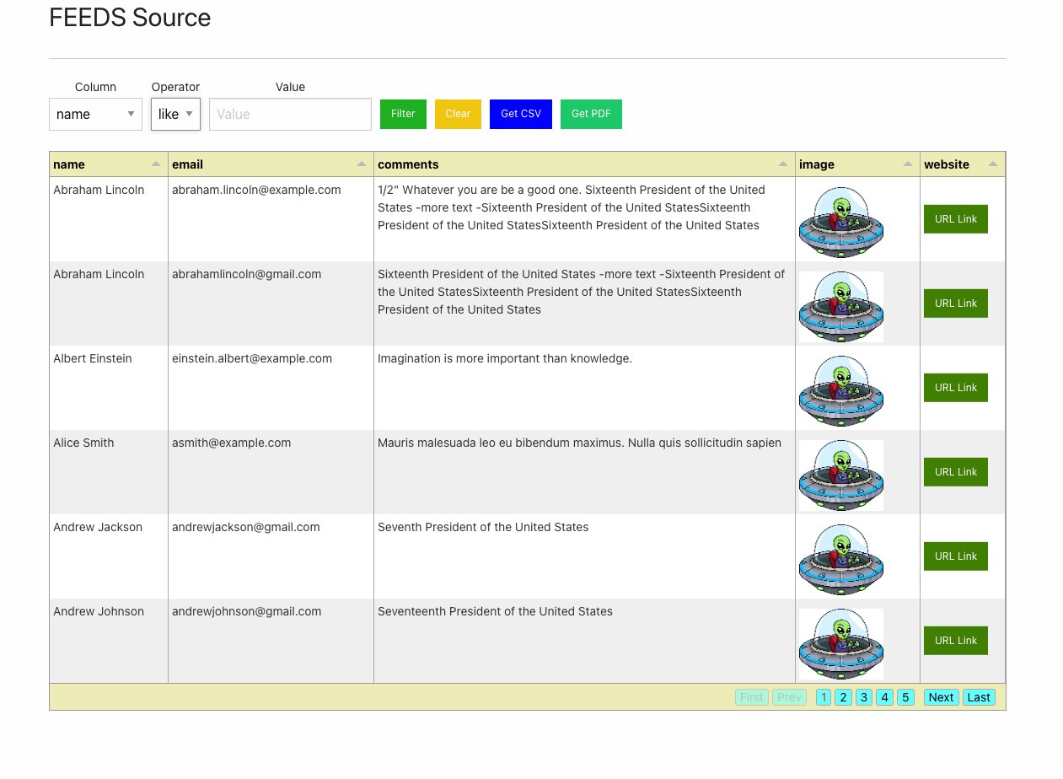
Task: Download data via Get CSV button
Action: (x=521, y=114)
